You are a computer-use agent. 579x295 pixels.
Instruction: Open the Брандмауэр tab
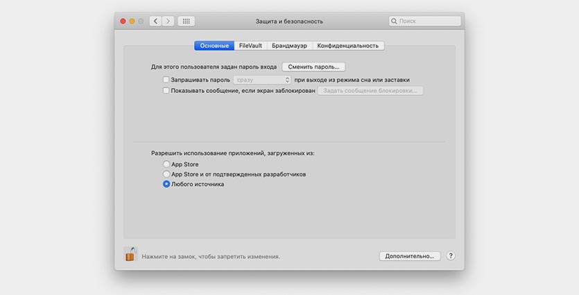[289, 46]
